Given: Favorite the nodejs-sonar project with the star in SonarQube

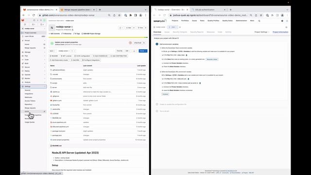Looking at the screenshot, I should click(155, 27).
